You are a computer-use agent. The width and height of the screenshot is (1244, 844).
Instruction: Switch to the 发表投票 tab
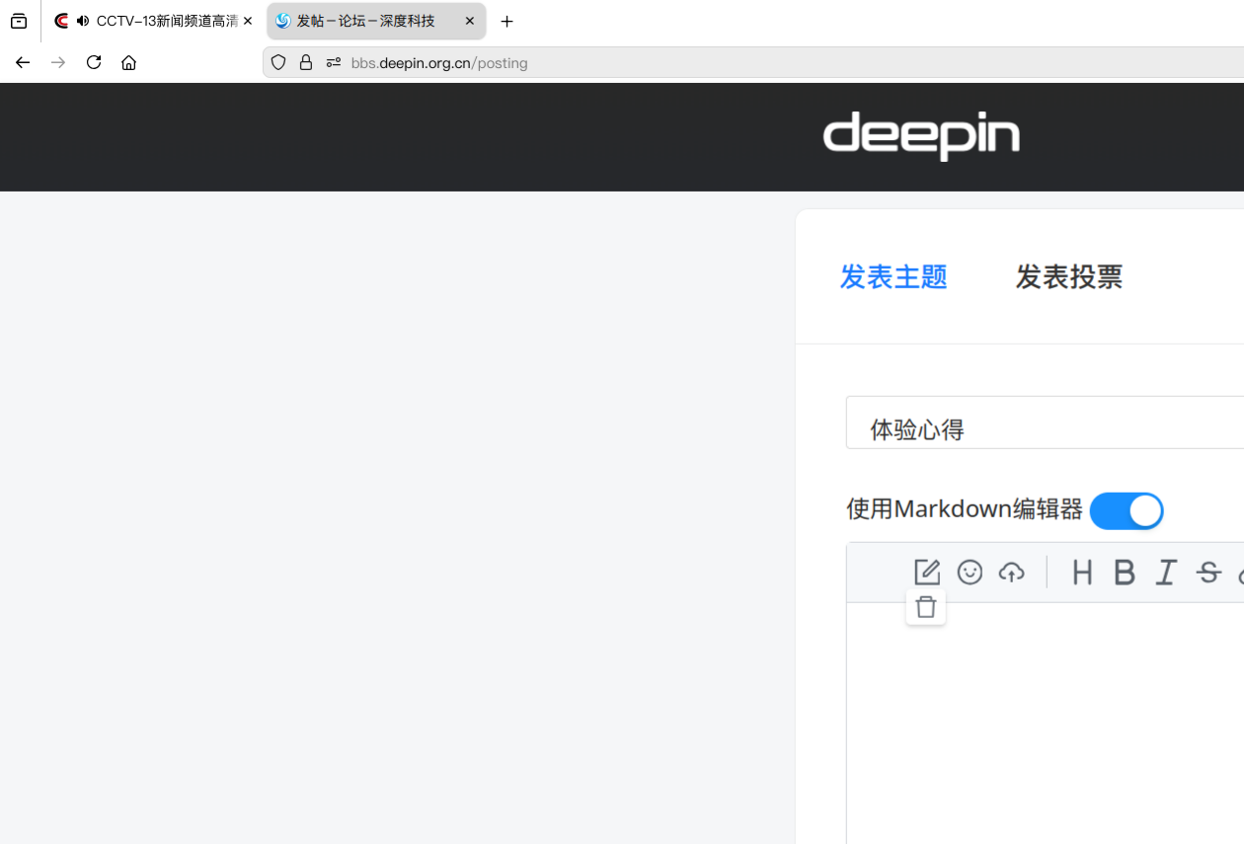pyautogui.click(x=1069, y=277)
